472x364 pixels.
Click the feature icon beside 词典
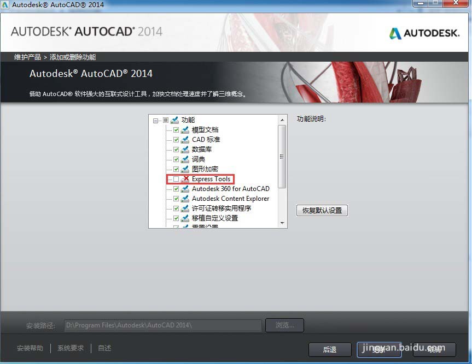click(185, 159)
